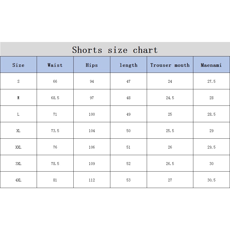Select length value 47 for size S
Screen dimensions: 230x230
[x=129, y=81]
